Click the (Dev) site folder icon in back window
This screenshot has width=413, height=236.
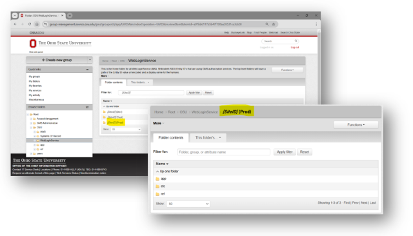pos(105,112)
